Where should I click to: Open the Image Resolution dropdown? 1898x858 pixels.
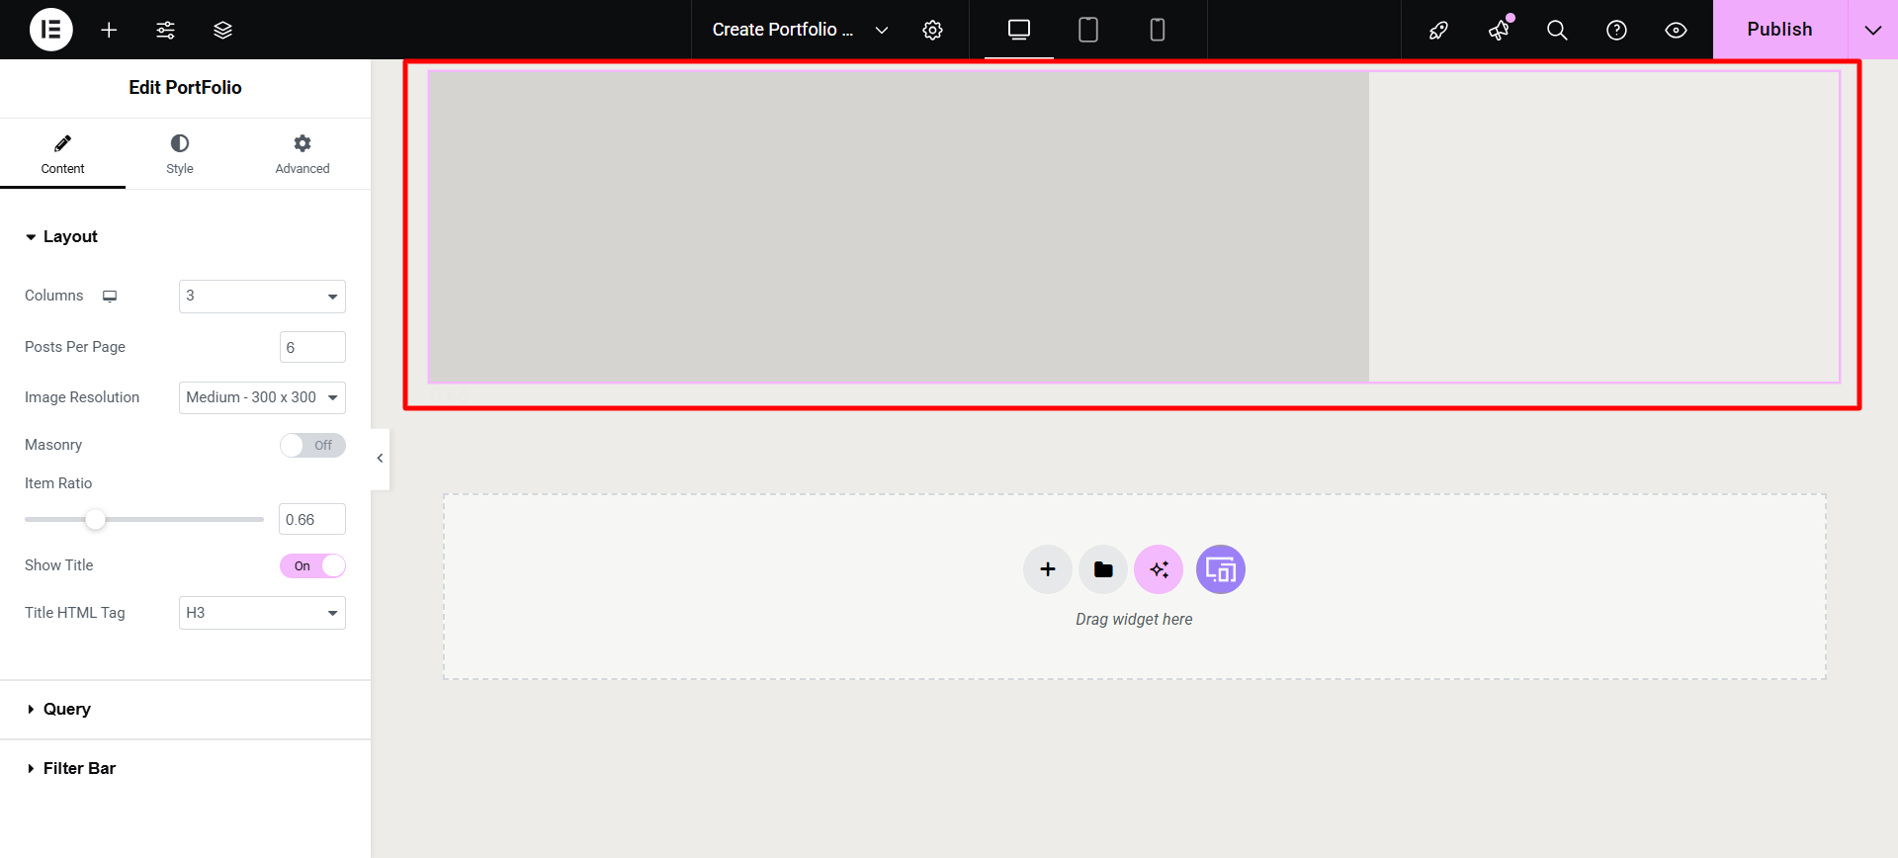click(262, 397)
